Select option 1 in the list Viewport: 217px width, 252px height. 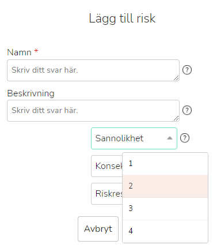click(165, 164)
